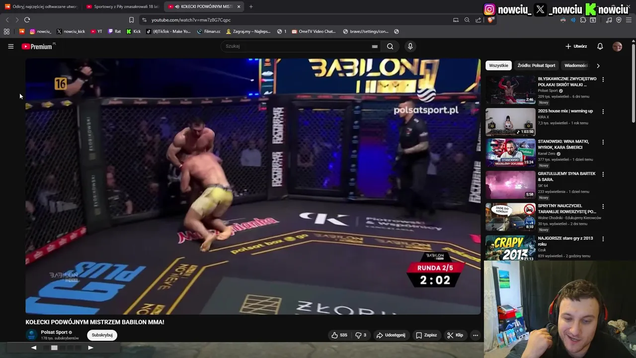Open the 'NAJGORSZE stare gry z 2013' thumbnail
636x358 pixels.
click(x=510, y=248)
